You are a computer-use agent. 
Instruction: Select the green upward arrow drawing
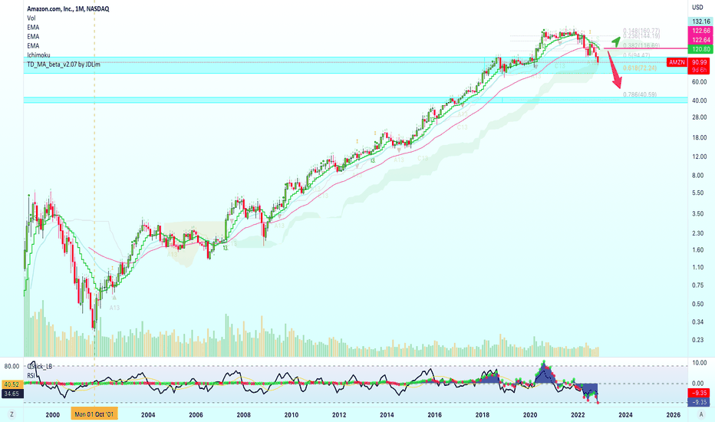(615, 42)
